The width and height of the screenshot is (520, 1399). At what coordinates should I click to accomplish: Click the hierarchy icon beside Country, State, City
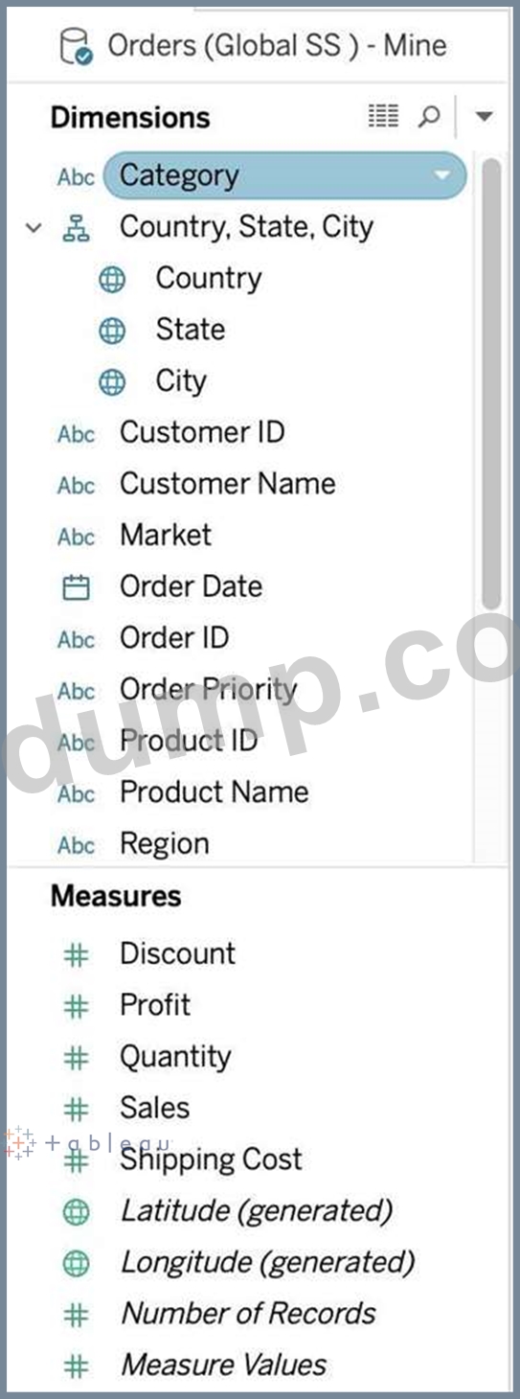click(x=76, y=228)
